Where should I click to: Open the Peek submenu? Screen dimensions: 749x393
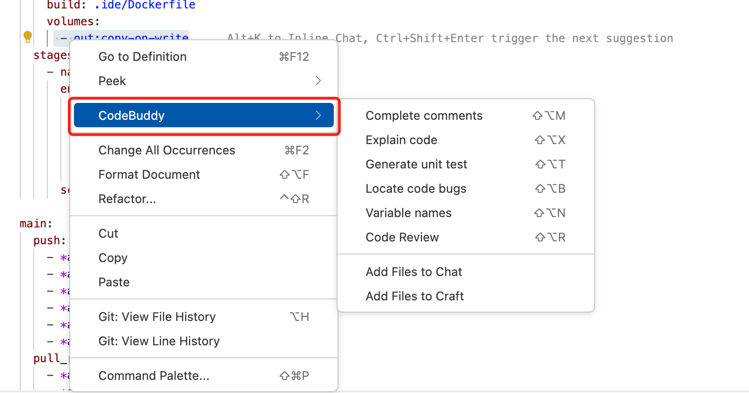204,81
